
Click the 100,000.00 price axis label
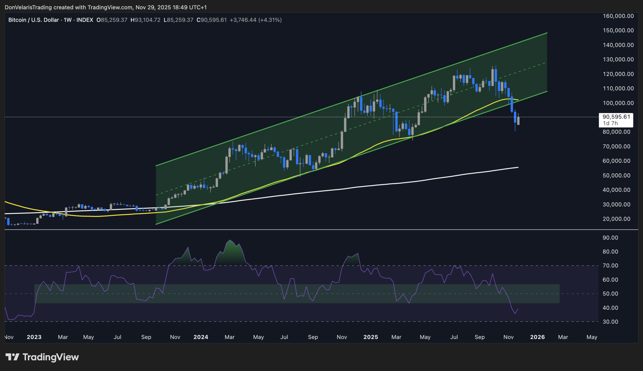[x=618, y=103]
